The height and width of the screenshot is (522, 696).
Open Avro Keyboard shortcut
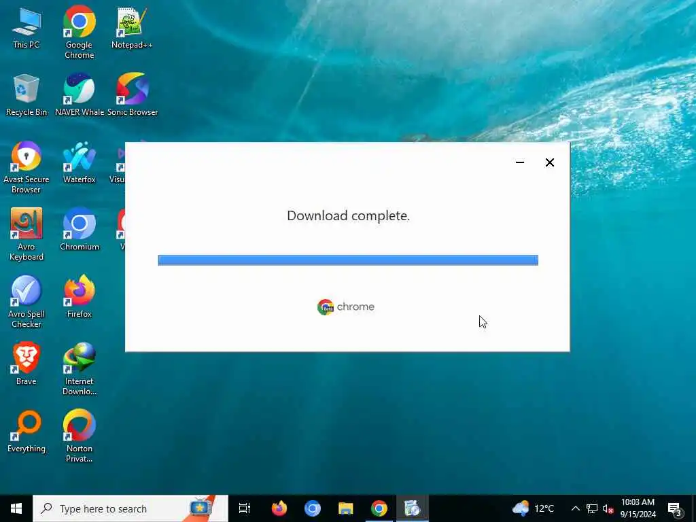[x=27, y=234]
